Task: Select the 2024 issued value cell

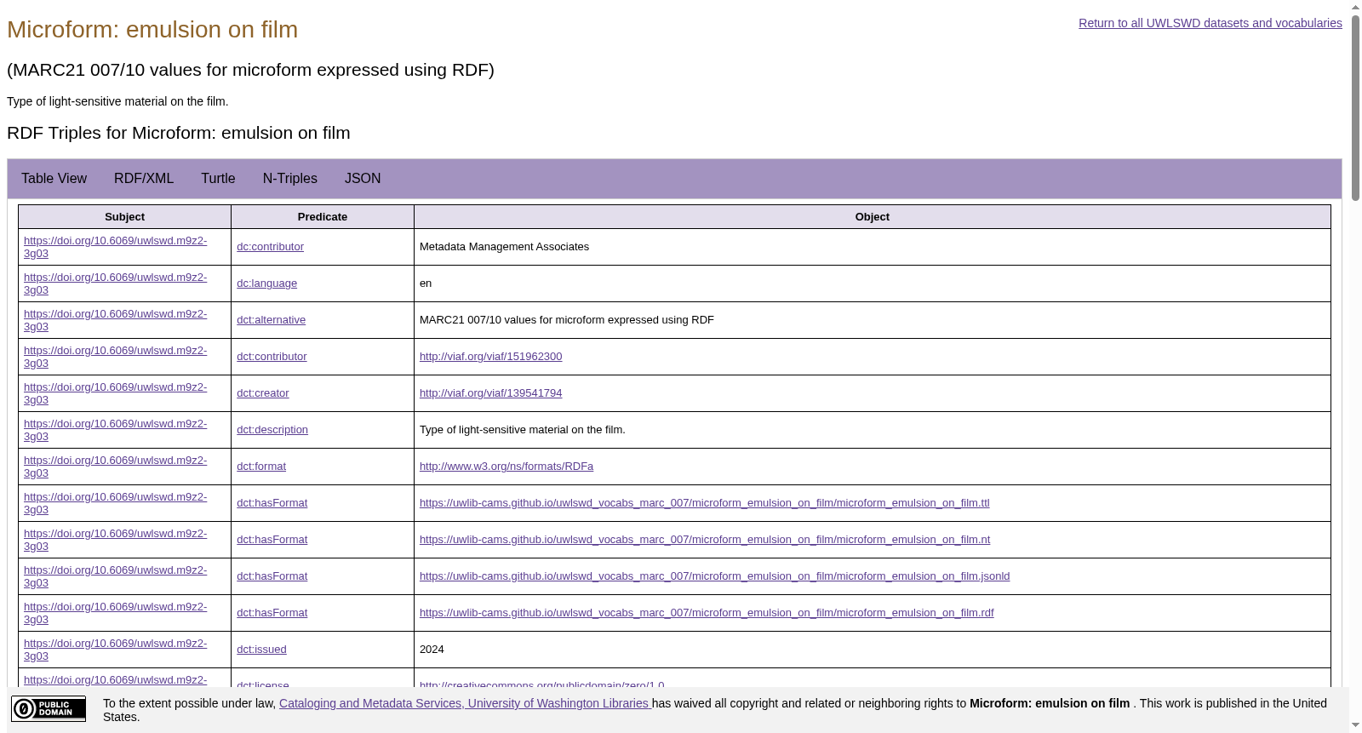Action: 873,650
